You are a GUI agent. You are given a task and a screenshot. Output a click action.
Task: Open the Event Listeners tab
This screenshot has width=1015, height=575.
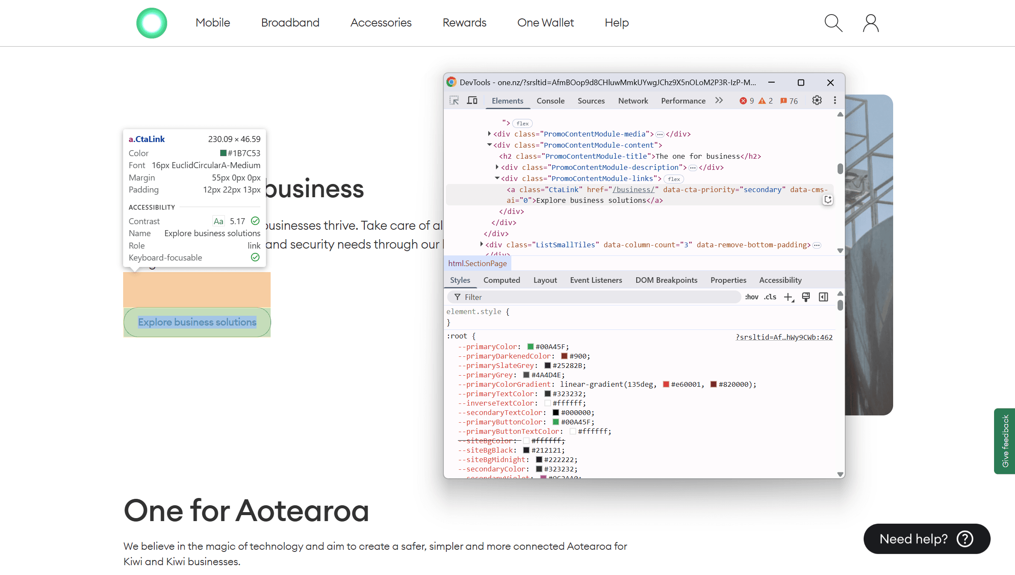[x=596, y=280]
